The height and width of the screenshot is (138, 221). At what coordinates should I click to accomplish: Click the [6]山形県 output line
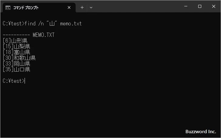click(x=15, y=41)
